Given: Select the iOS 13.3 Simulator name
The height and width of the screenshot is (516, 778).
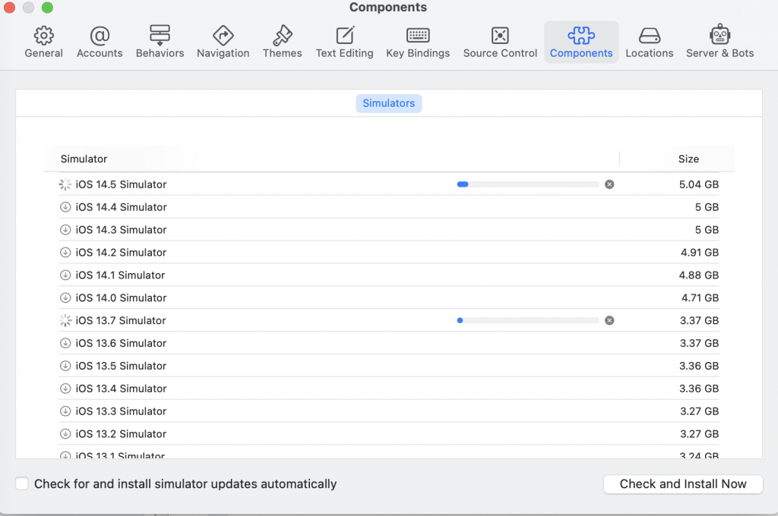Looking at the screenshot, I should click(121, 411).
